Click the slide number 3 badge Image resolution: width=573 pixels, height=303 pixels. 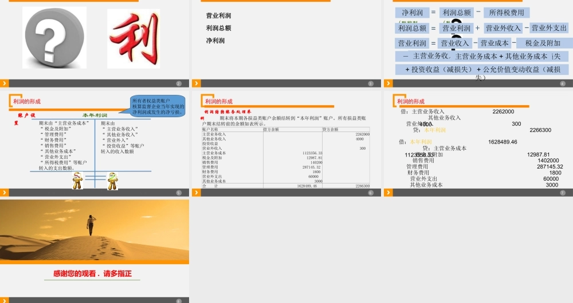click(x=371, y=83)
